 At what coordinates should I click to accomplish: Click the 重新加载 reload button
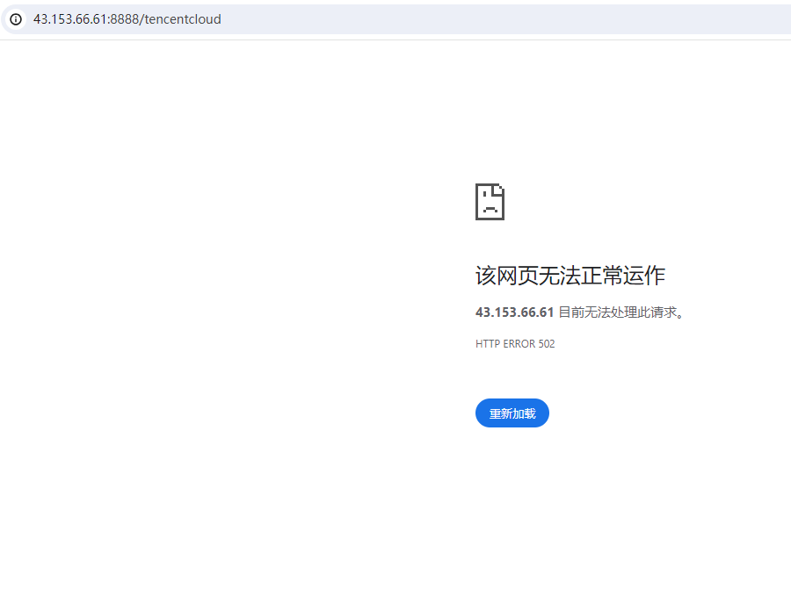(x=512, y=413)
